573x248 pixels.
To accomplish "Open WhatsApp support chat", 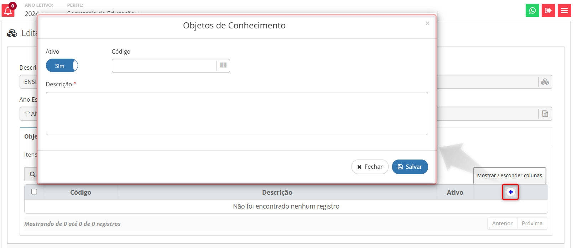I will pyautogui.click(x=532, y=11).
